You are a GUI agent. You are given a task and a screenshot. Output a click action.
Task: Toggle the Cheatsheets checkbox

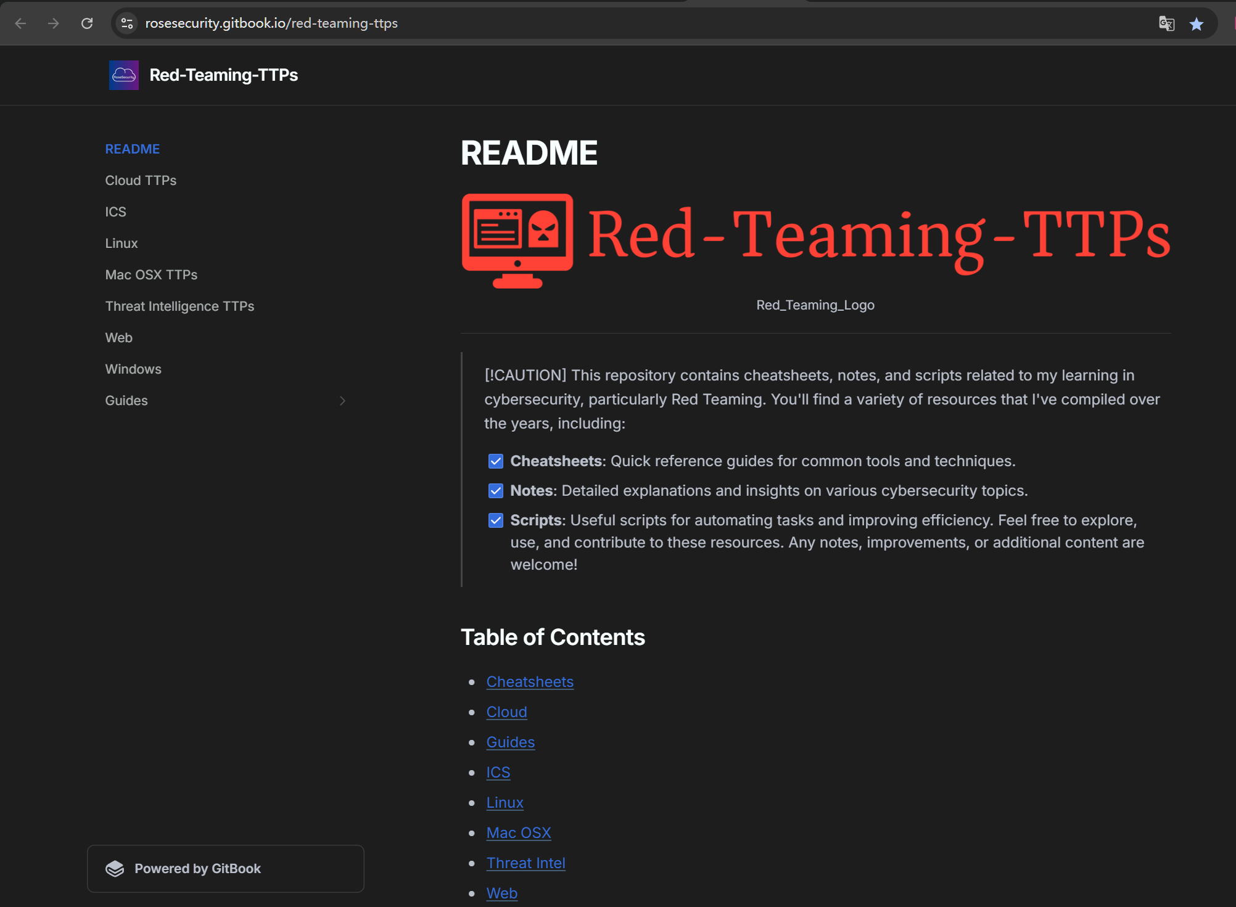(x=496, y=461)
